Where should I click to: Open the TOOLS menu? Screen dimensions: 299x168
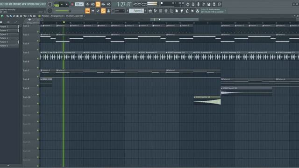click(x=38, y=4)
